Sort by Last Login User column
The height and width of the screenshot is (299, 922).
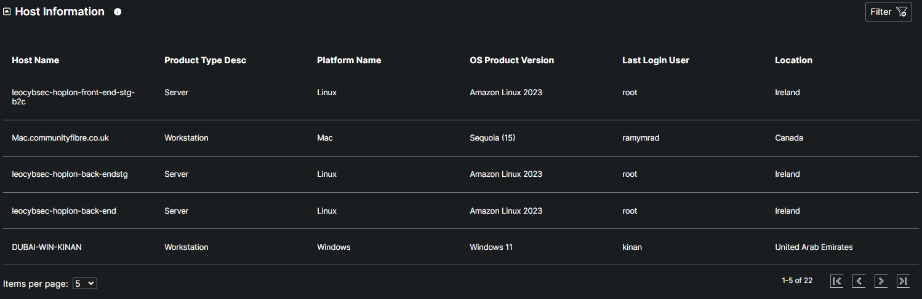tap(655, 60)
